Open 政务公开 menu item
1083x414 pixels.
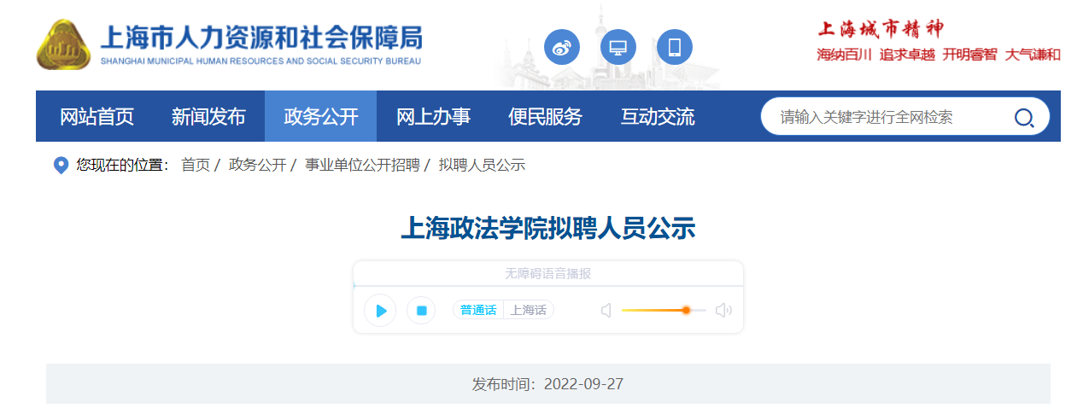coord(321,117)
